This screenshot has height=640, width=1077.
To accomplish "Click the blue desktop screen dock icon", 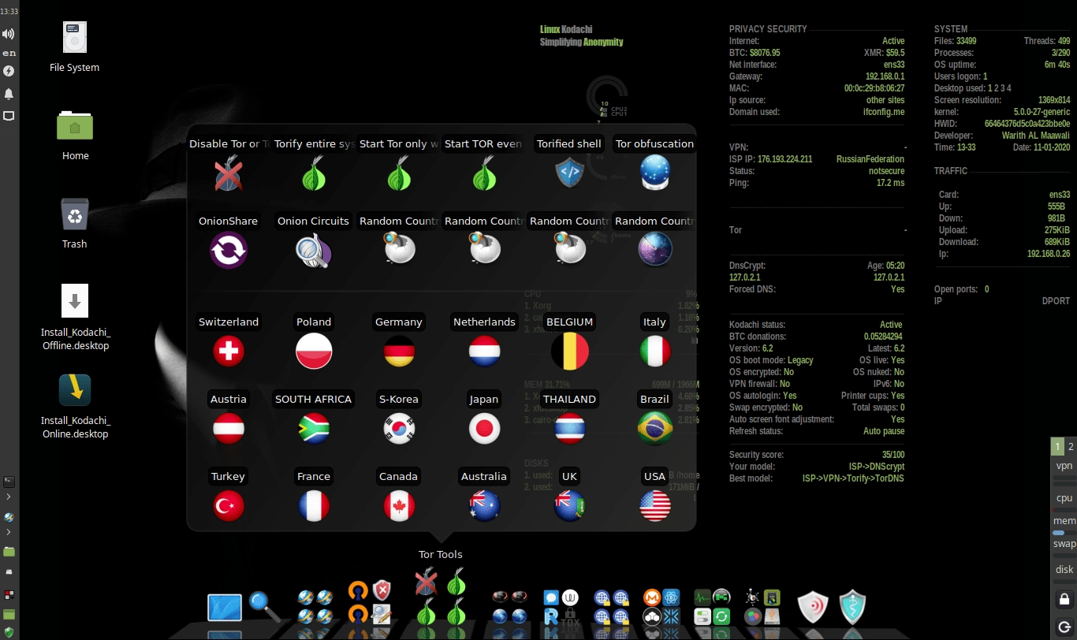I will click(225, 608).
